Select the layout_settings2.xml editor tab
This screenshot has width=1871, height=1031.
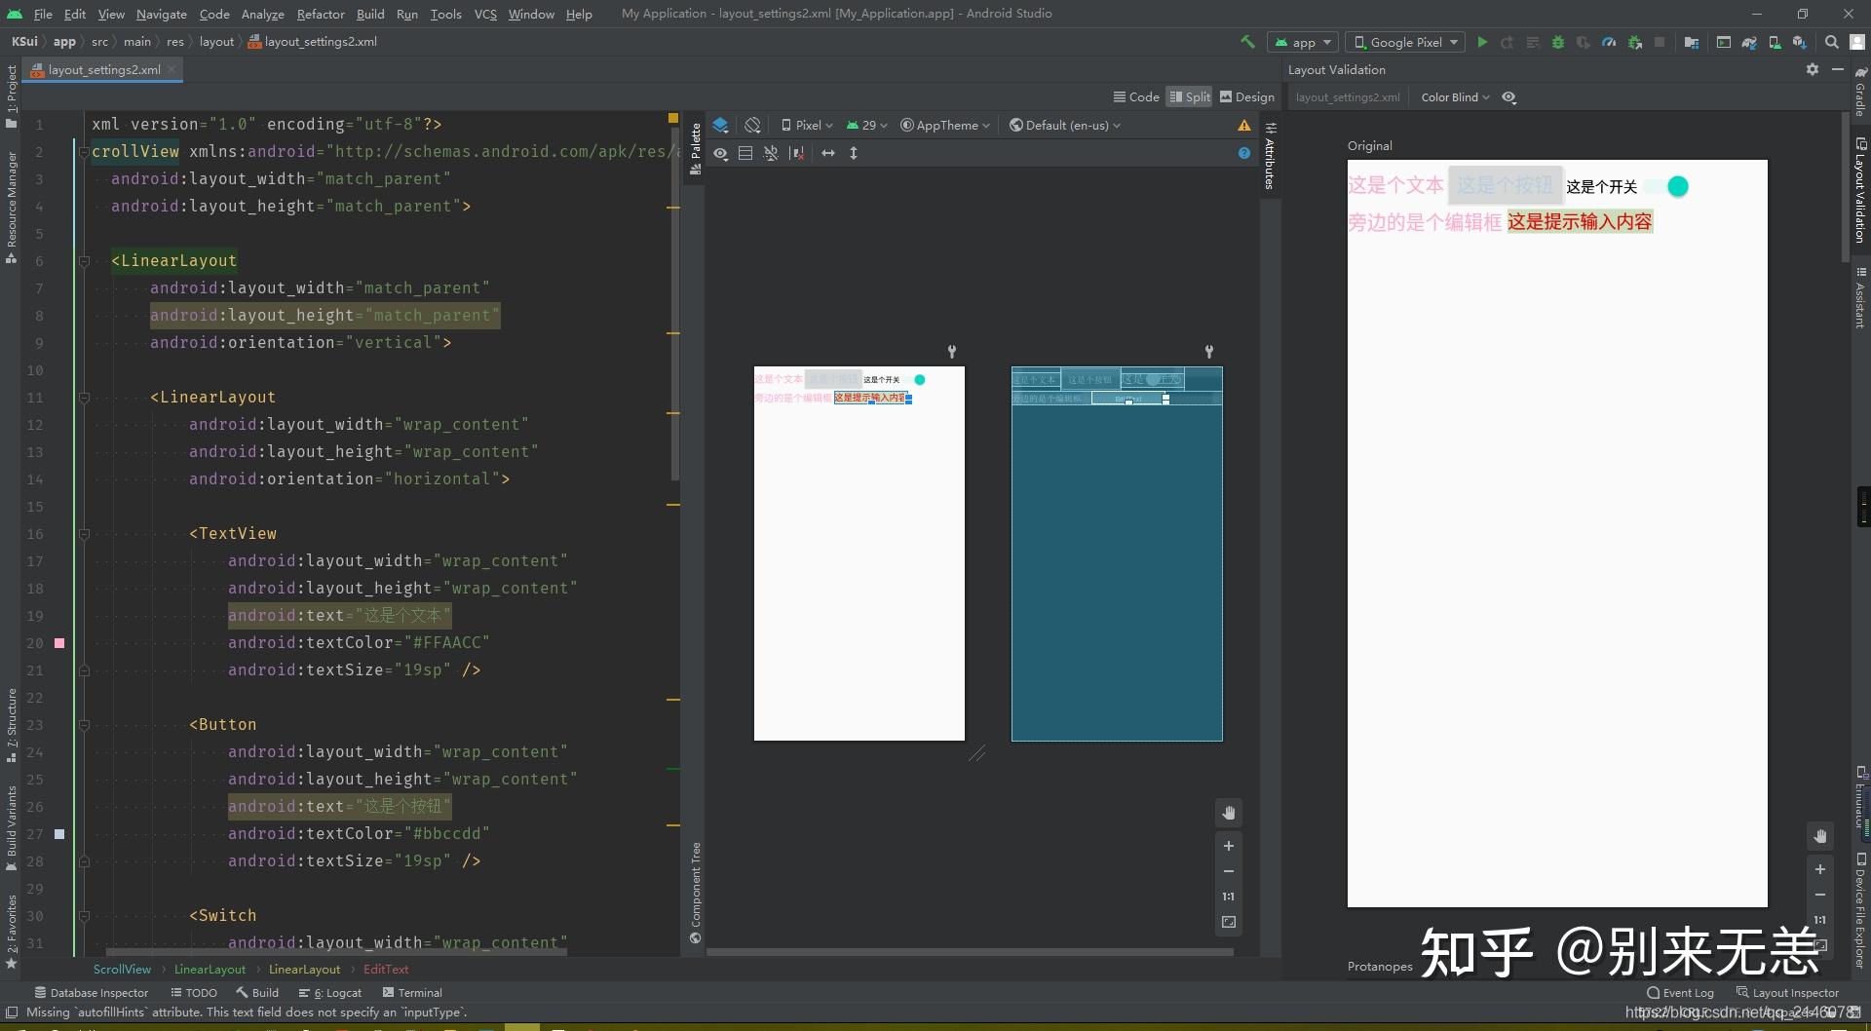pos(103,69)
